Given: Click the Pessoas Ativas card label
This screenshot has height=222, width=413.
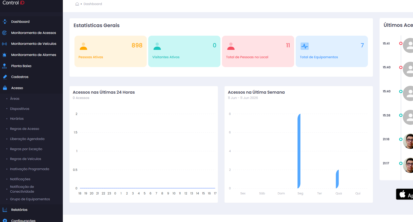Looking at the screenshot, I should pos(91,57).
